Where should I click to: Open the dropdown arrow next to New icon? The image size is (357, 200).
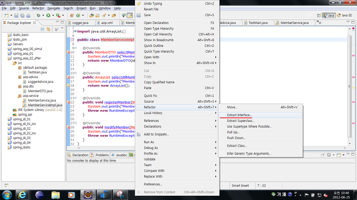click(x=11, y=16)
